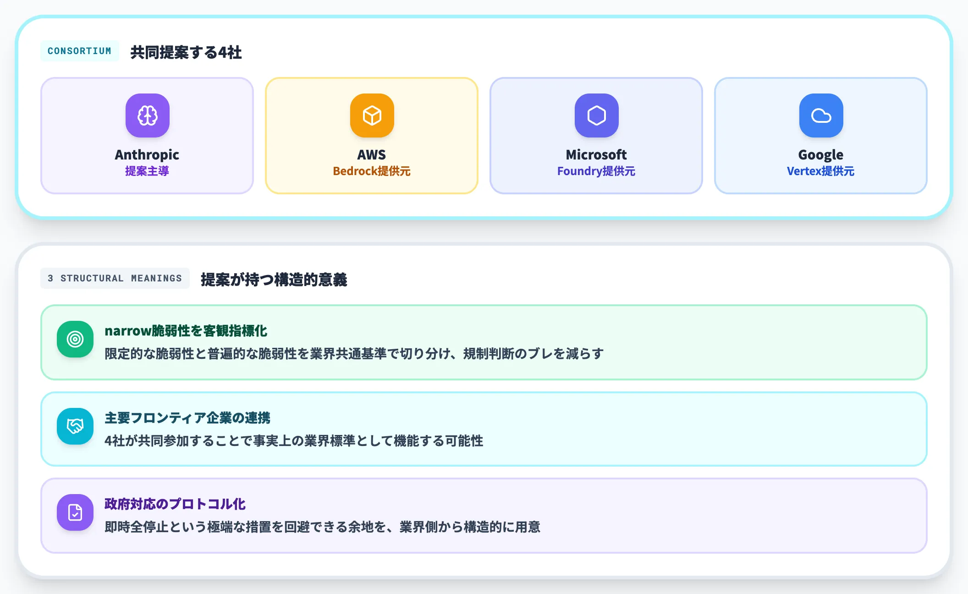Click the heading 共同提案する4社
The image size is (968, 594).
[186, 52]
